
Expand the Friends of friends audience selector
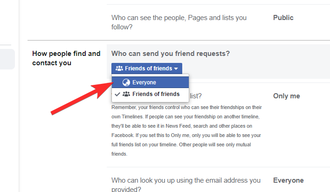[147, 69]
